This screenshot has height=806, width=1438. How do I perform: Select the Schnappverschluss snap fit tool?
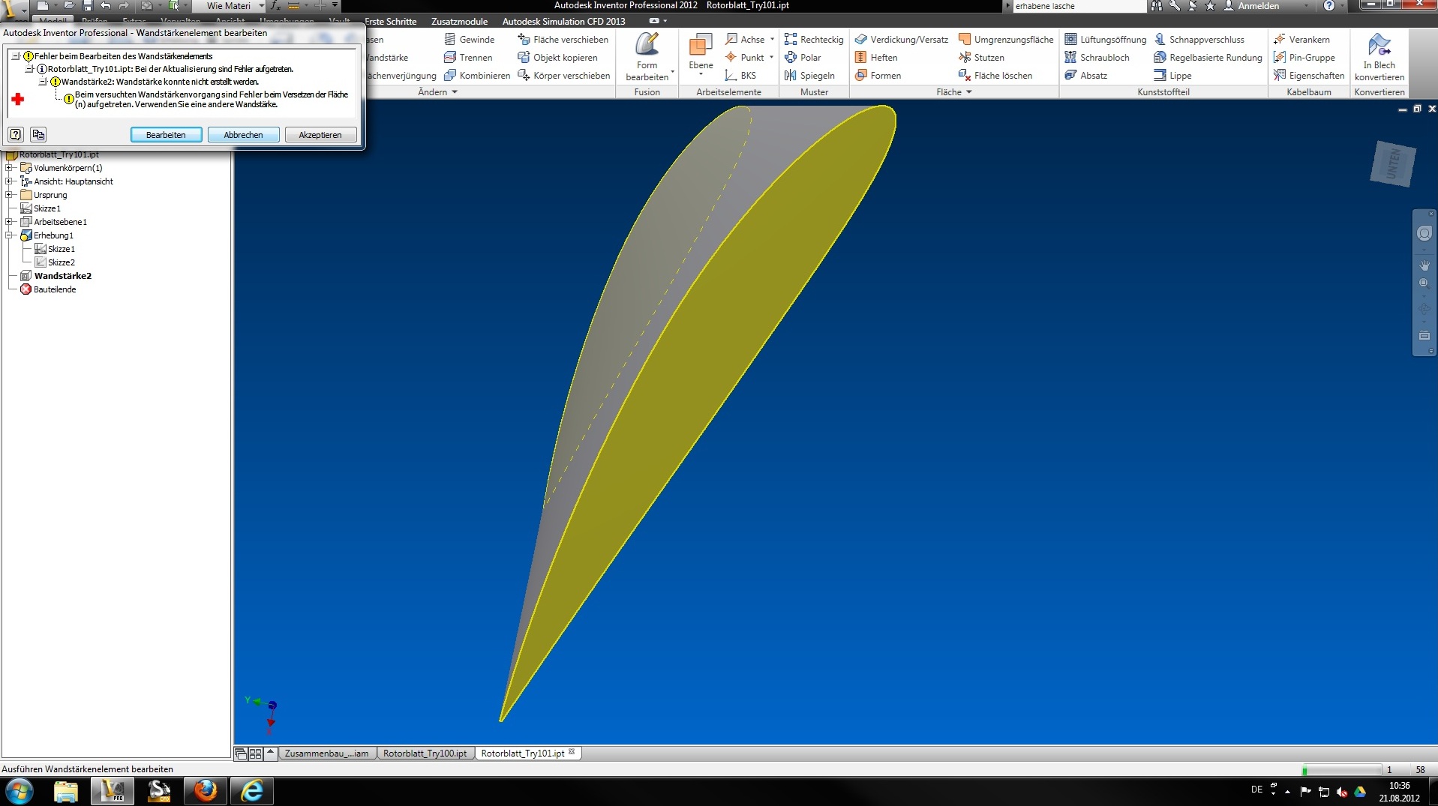click(1199, 39)
